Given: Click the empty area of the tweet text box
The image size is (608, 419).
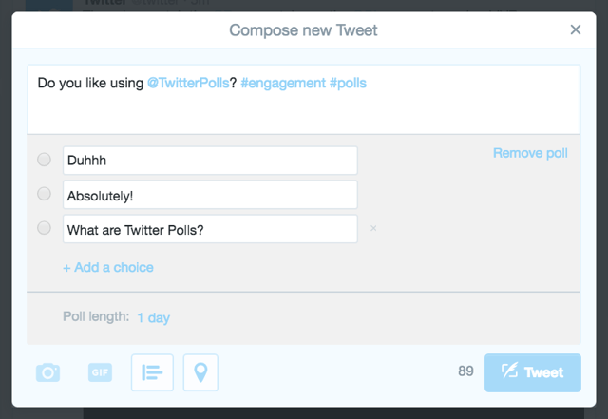Looking at the screenshot, I should pos(304,114).
